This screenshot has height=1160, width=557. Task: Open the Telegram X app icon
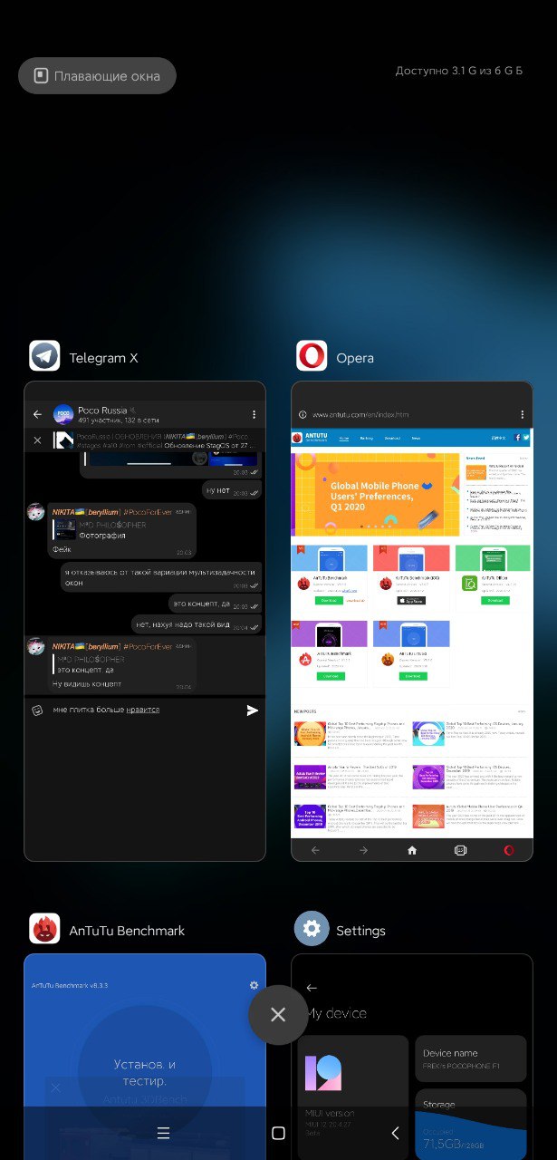coord(44,356)
